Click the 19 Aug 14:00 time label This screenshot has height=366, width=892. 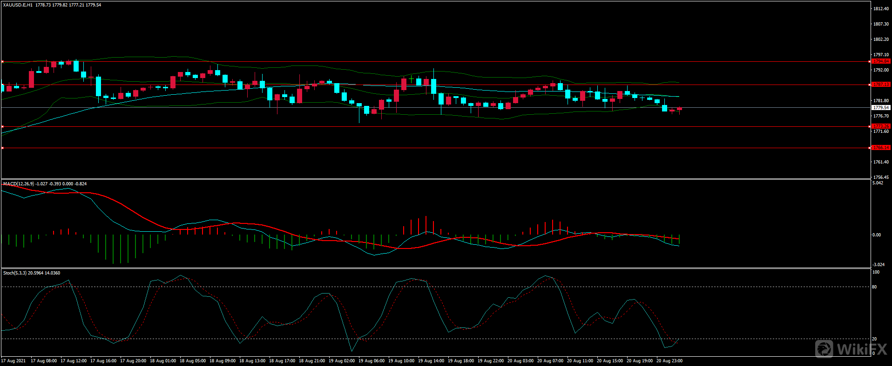point(431,361)
